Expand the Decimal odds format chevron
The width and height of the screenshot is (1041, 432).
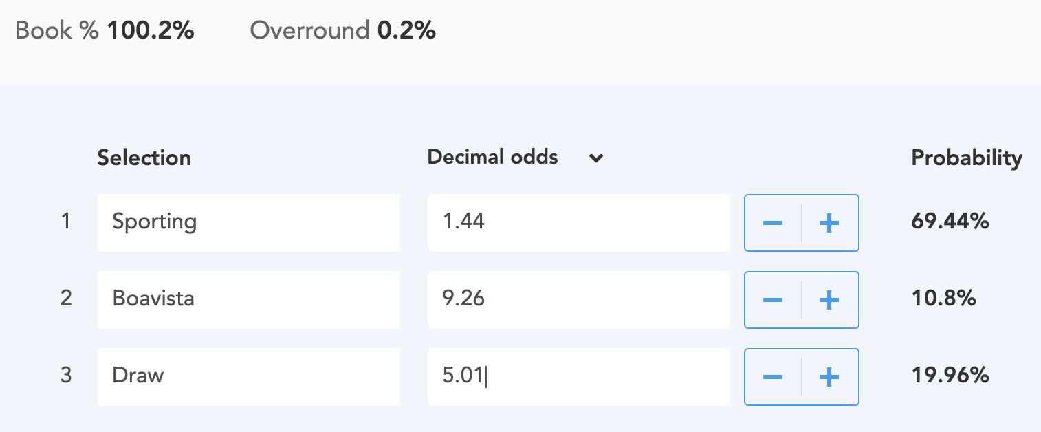596,158
